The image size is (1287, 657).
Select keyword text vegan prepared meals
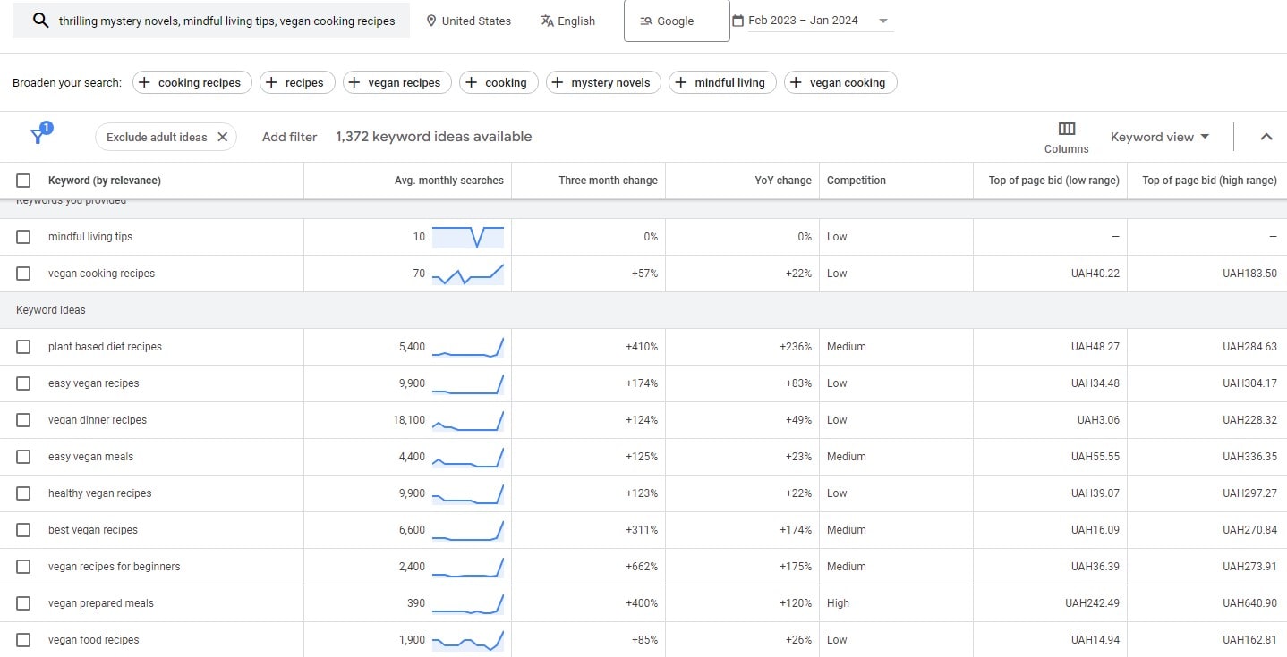101,603
